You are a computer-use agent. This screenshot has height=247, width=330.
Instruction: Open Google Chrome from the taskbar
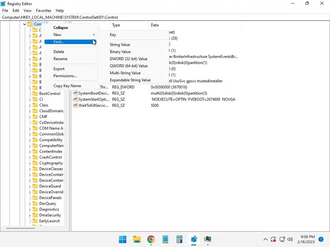[151, 239]
